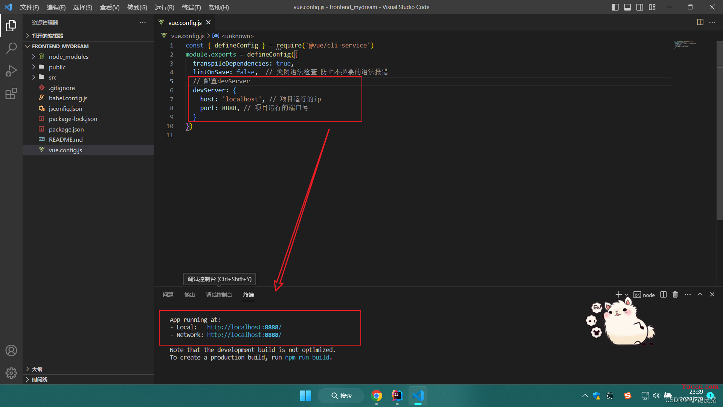This screenshot has width=723, height=407.
Task: Split the terminal panel
Action: pyautogui.click(x=664, y=295)
